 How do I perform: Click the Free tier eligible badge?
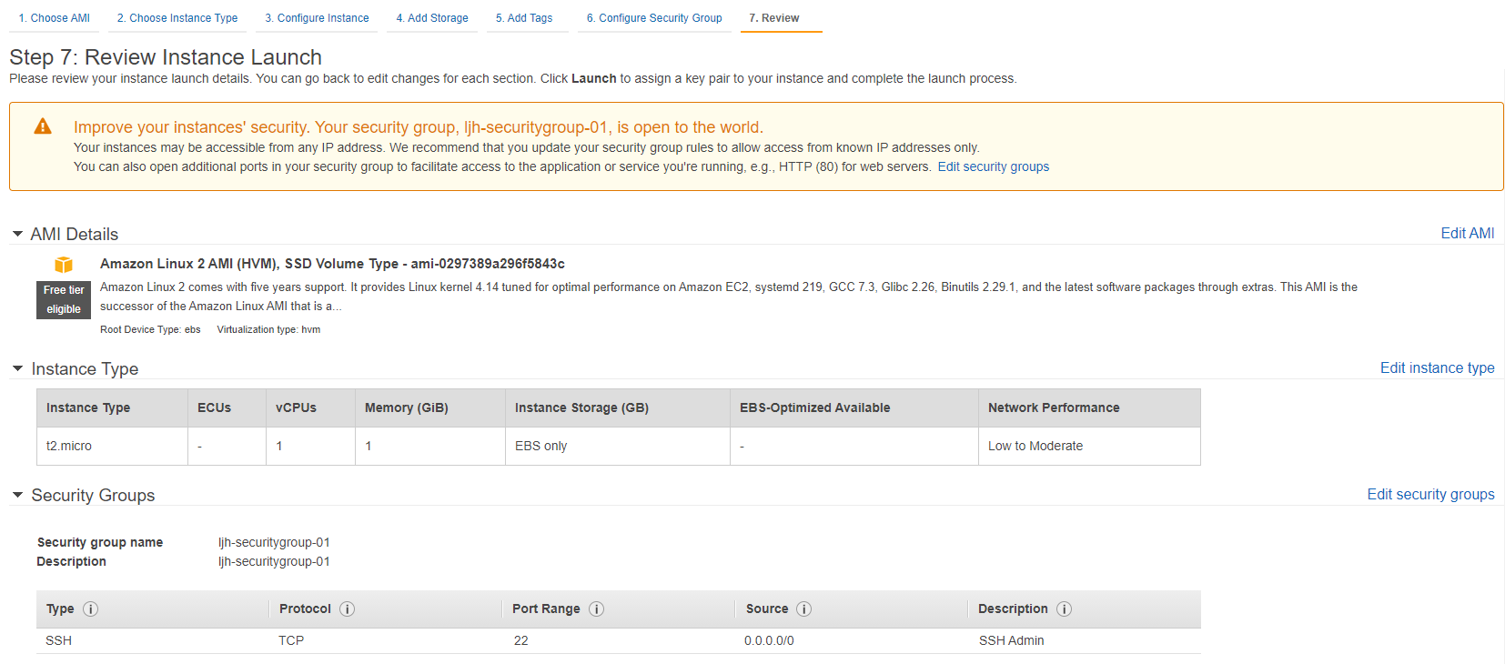[64, 299]
